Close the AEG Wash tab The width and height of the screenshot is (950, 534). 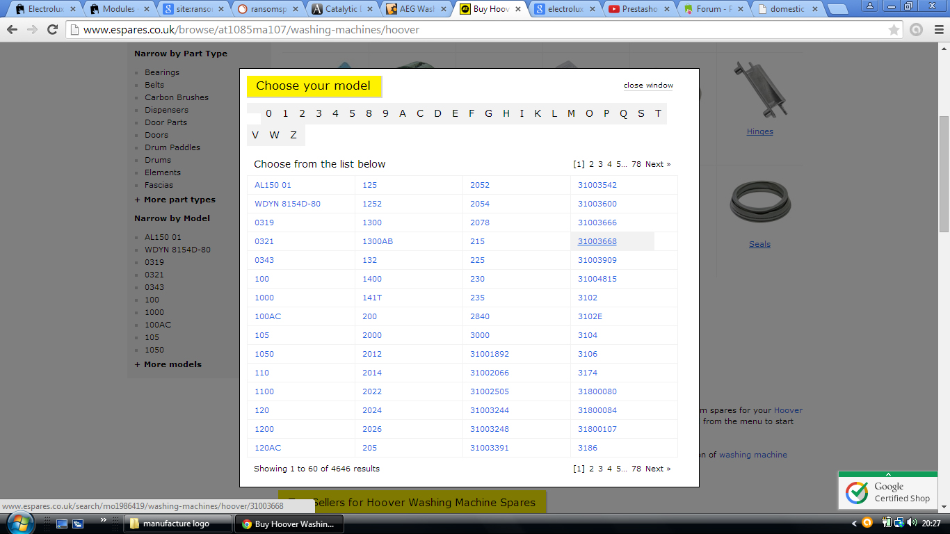pyautogui.click(x=442, y=10)
